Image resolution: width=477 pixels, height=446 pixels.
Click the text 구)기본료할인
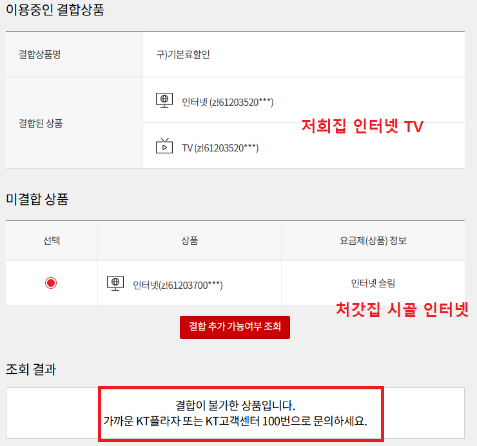pos(183,54)
